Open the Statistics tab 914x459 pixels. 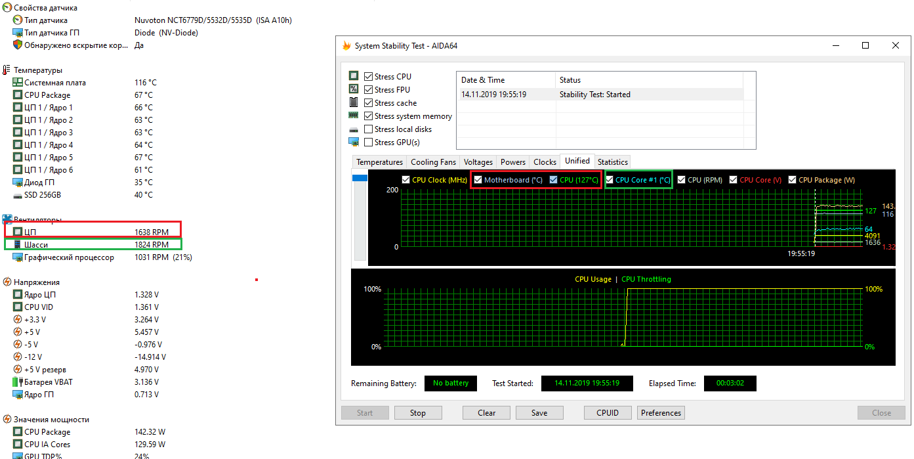coord(613,162)
